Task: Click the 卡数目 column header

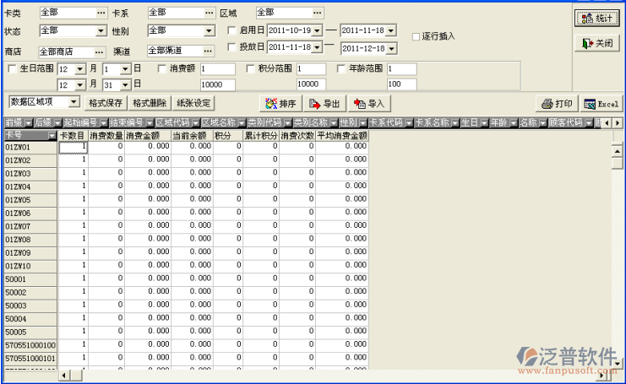Action: [73, 135]
